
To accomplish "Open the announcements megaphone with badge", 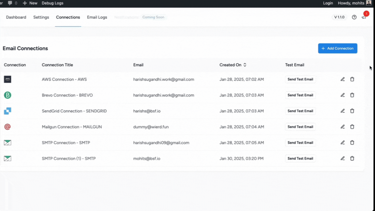I will (x=365, y=16).
